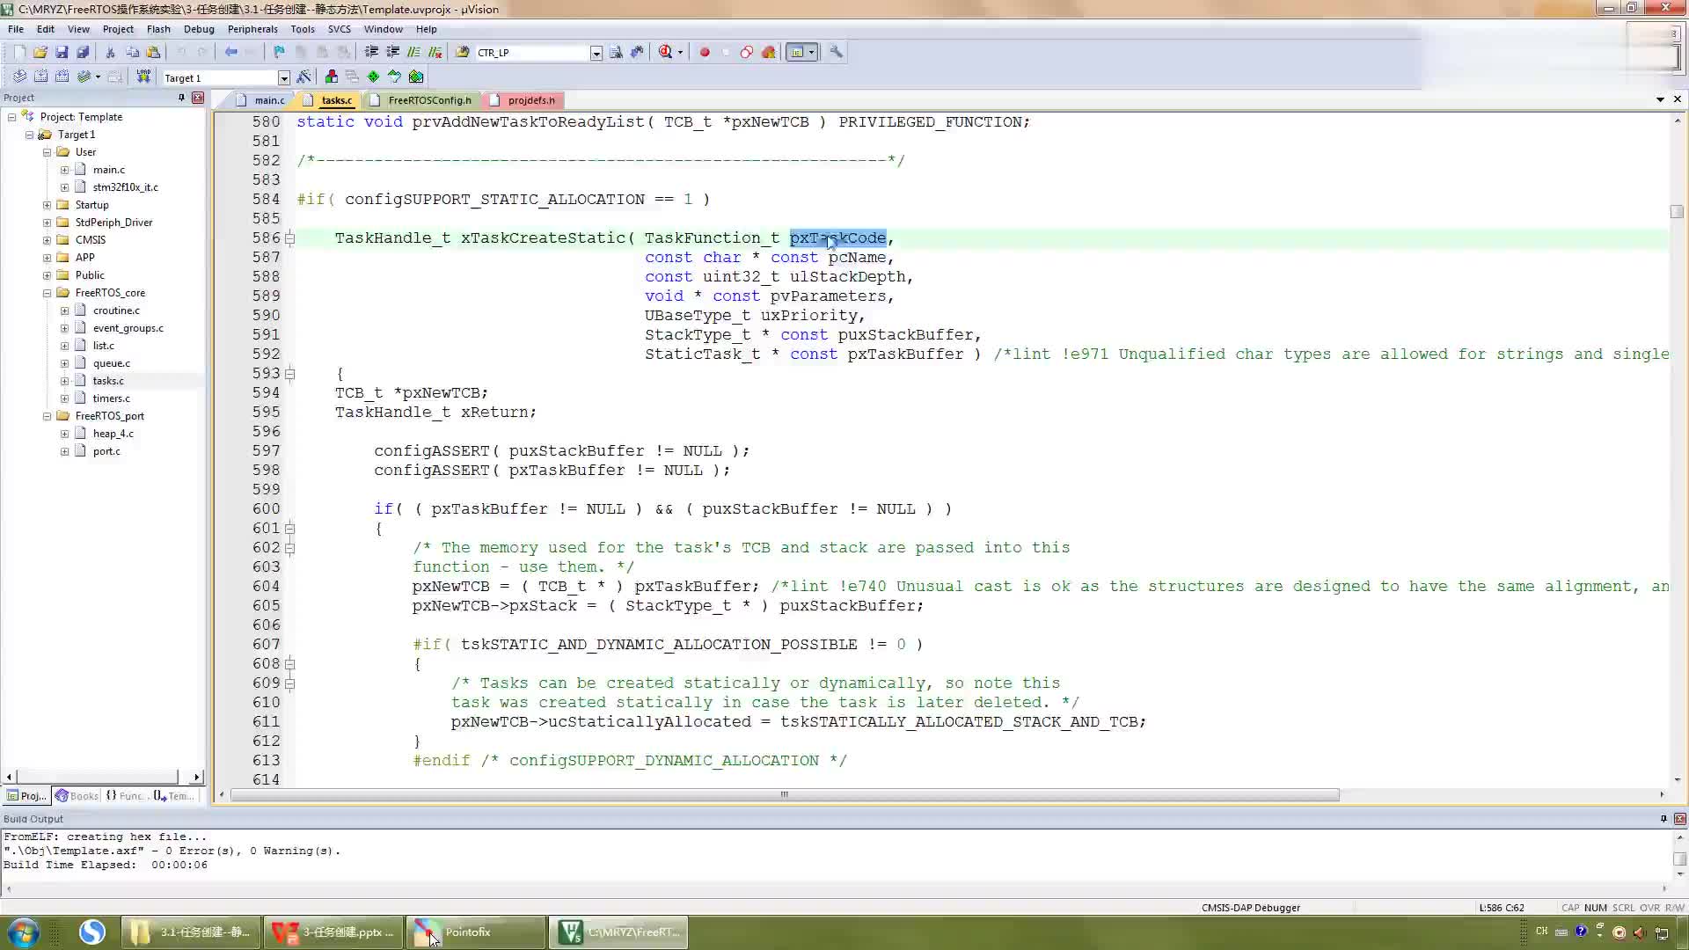Open debug magnifier icon dropdown arrow
Screen dimensions: 1689x950
tap(680, 52)
